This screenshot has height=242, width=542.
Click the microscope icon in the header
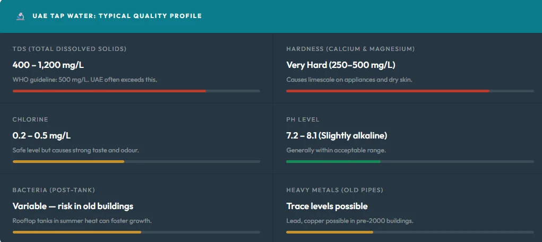click(x=20, y=16)
